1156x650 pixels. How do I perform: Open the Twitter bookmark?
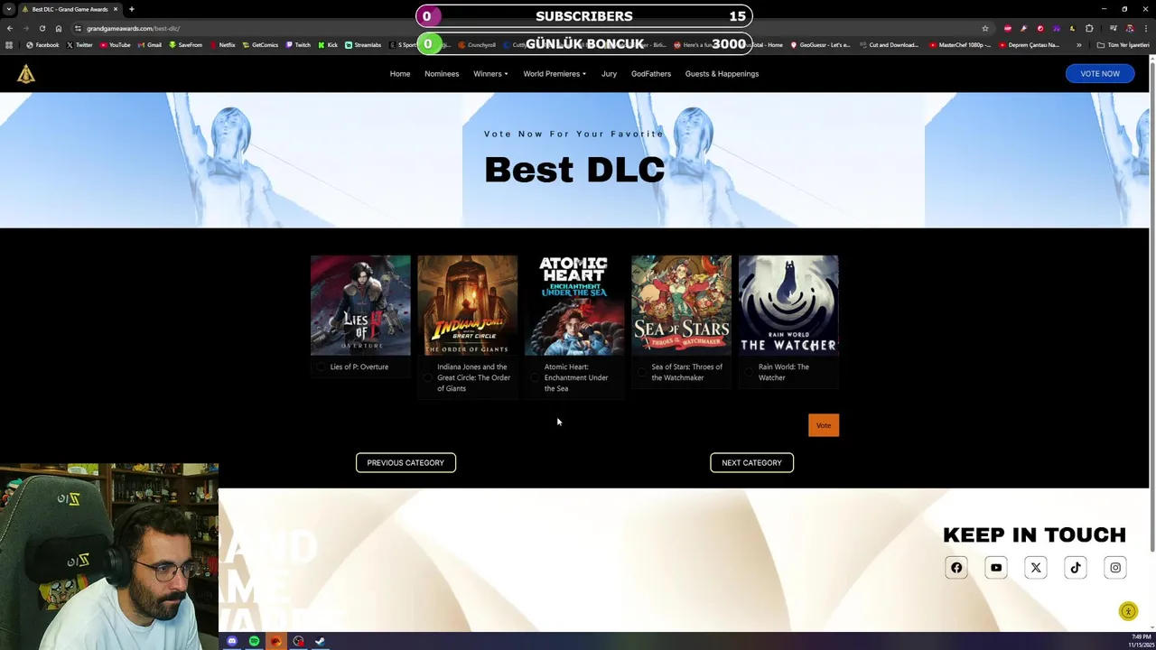tap(79, 45)
